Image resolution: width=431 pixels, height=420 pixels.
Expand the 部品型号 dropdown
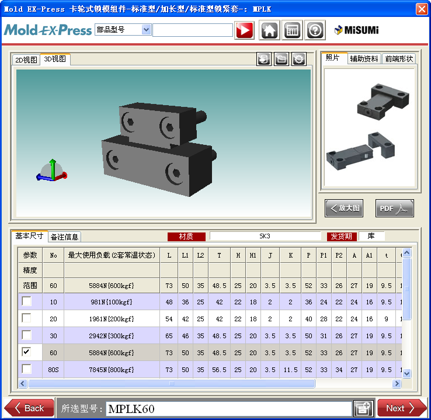tap(146, 30)
